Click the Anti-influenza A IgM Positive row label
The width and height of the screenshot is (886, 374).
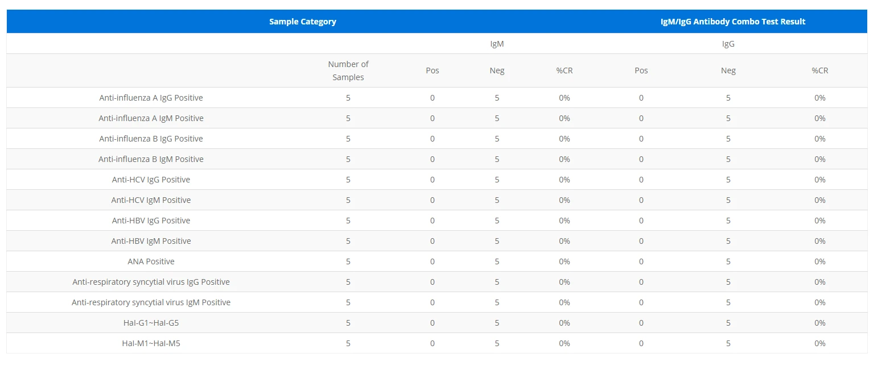[x=151, y=118]
